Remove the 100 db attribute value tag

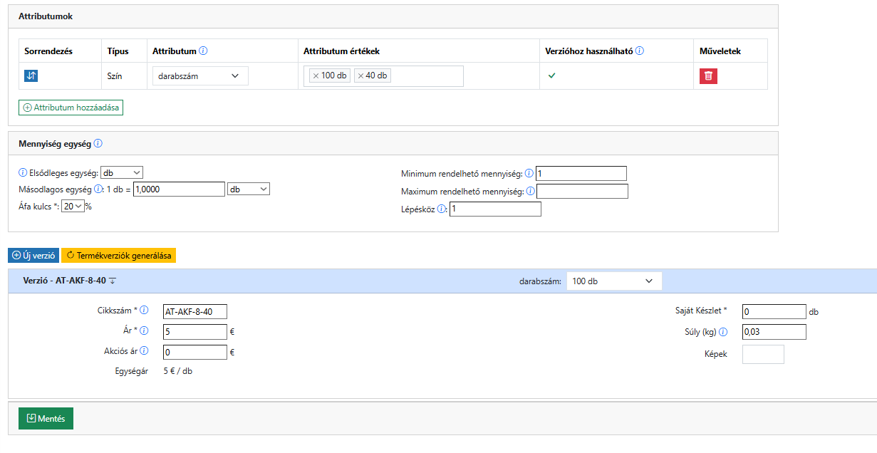click(316, 76)
